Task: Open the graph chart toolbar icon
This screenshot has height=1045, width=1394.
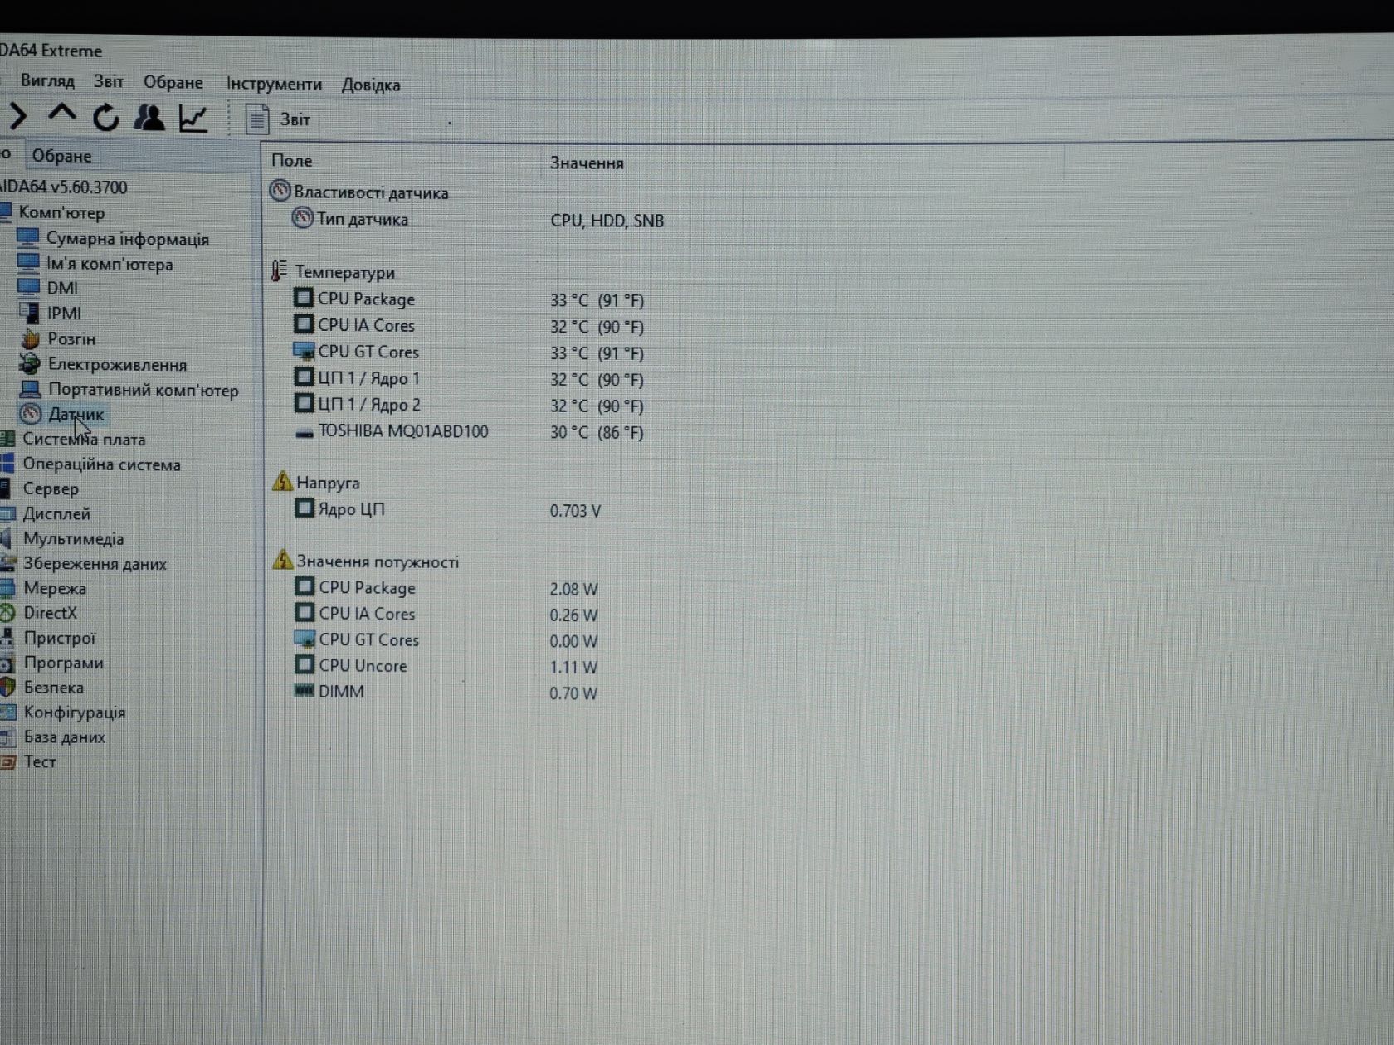Action: 193,119
